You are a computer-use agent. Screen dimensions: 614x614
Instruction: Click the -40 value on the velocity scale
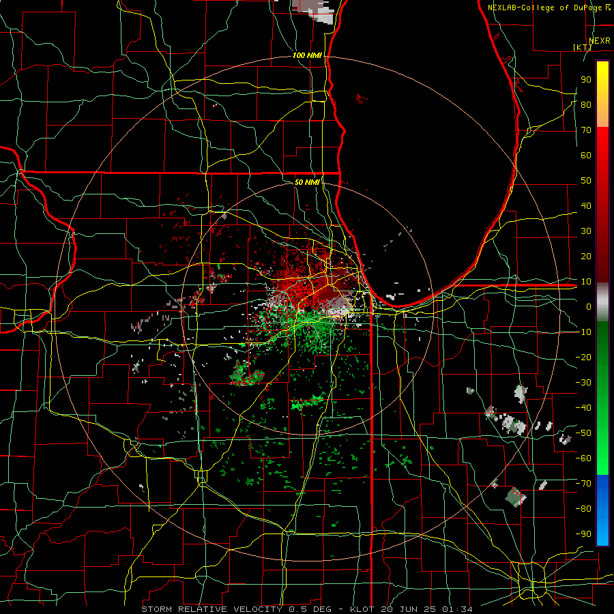pyautogui.click(x=583, y=408)
